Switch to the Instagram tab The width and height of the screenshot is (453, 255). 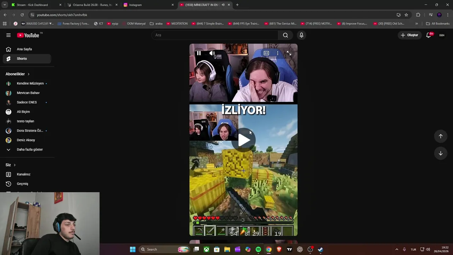coord(149,5)
